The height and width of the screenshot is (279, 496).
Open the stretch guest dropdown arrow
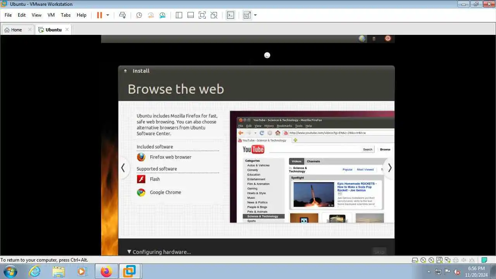[x=255, y=15]
